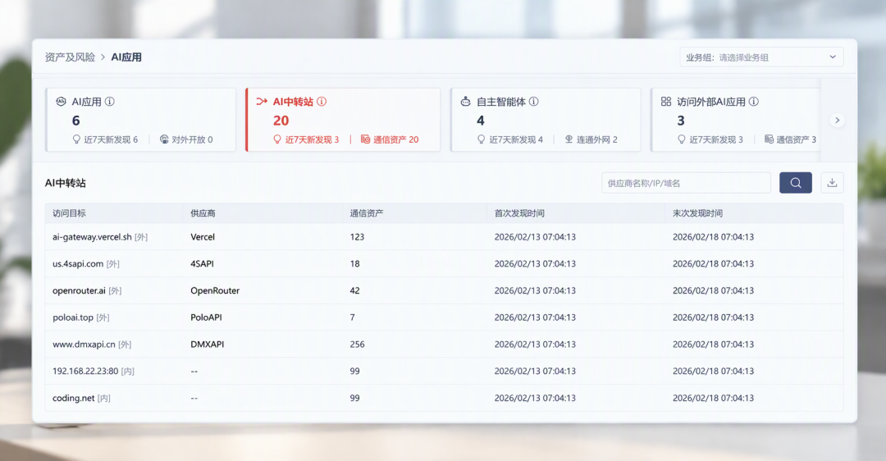
Task: Click the search magnifier button
Action: 796,182
